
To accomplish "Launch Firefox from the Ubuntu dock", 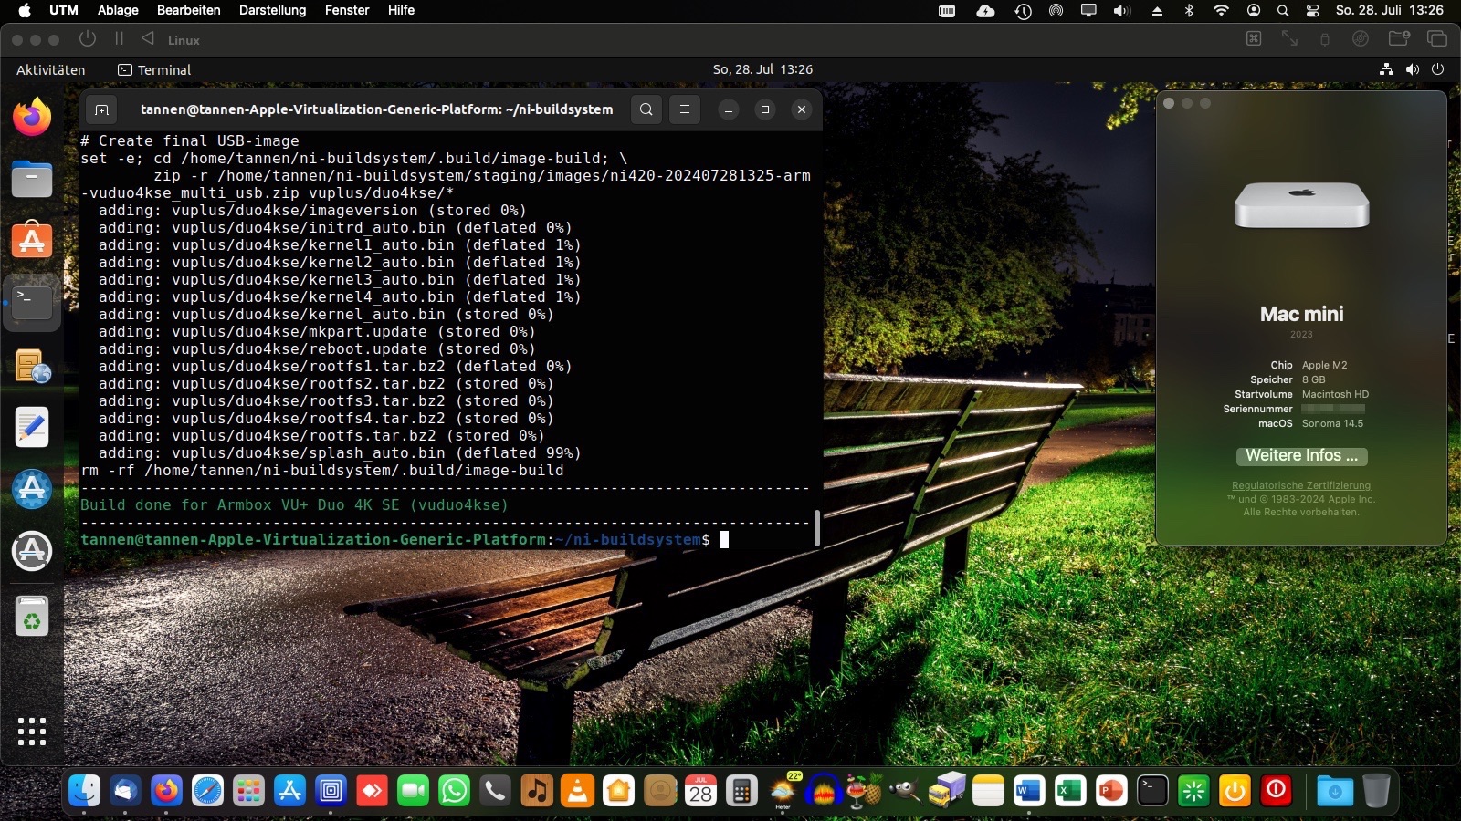I will (x=32, y=118).
